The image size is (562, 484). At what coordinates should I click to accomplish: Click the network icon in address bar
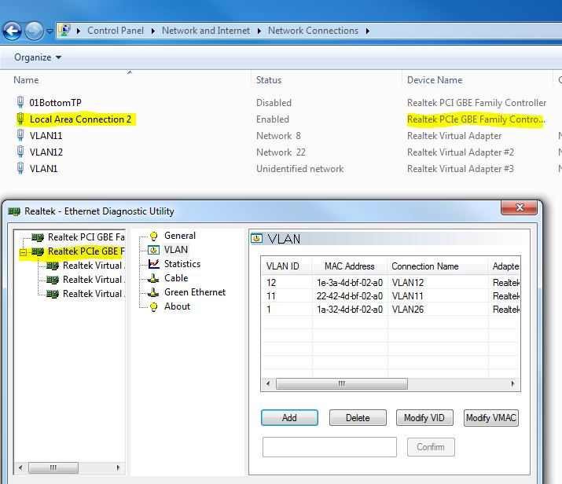coord(65,31)
